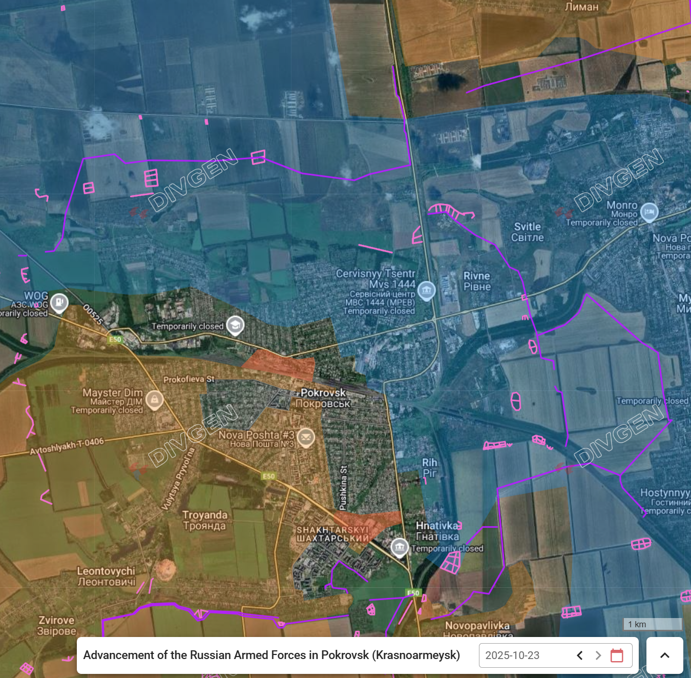This screenshot has height=678, width=691.
Task: Select the Cervisnyy Tsentr Mvs 1444 label
Action: pos(375,279)
